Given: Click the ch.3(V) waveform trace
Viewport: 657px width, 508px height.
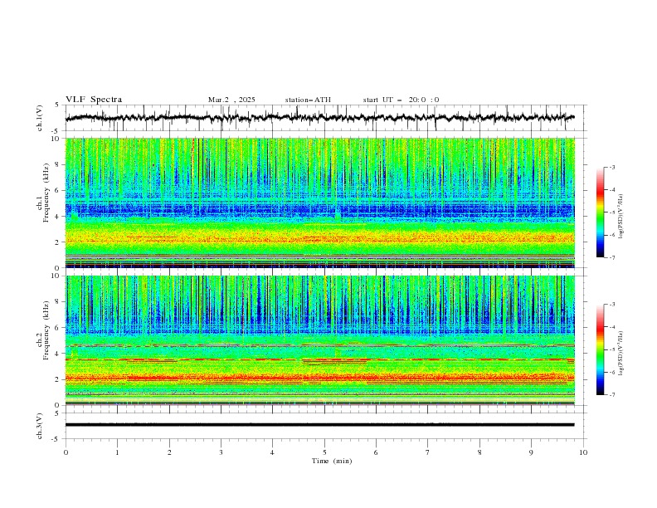Looking at the screenshot, I should point(320,425).
